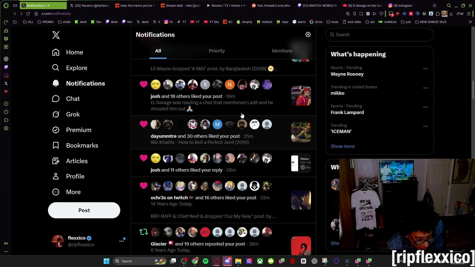
Task: Open Chrome from the taskbar
Action: click(195, 261)
